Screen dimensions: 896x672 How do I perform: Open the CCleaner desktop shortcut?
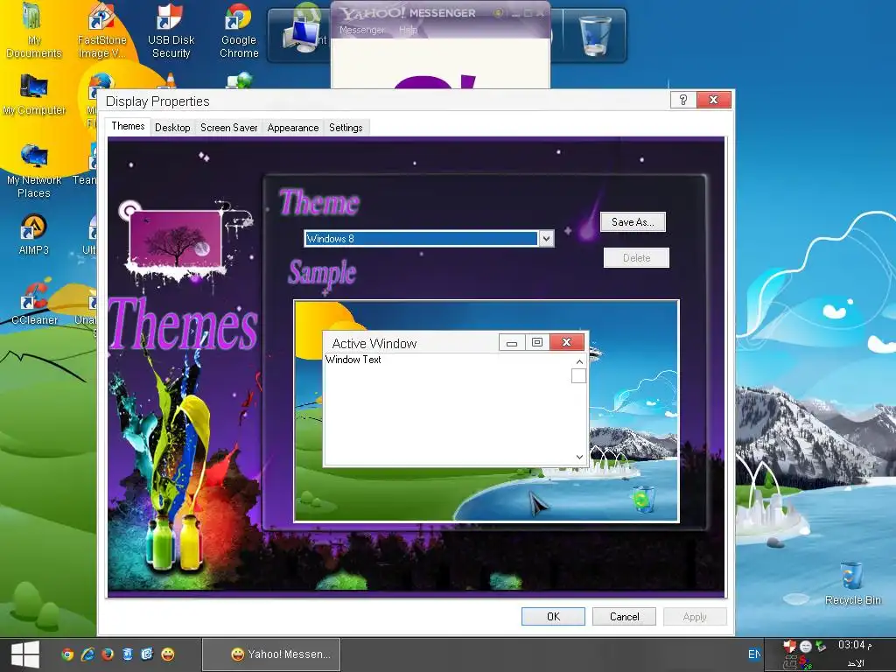click(34, 304)
